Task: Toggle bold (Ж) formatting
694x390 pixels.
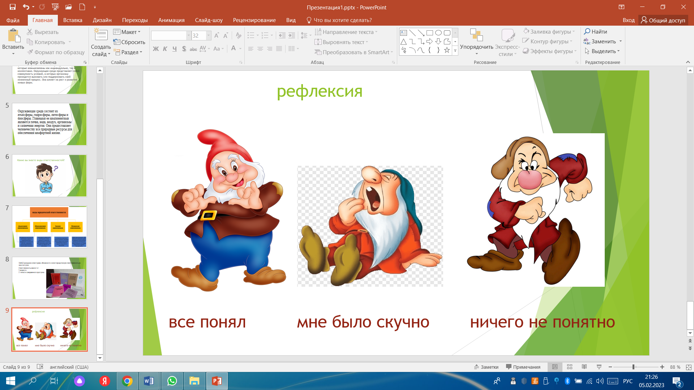Action: pyautogui.click(x=156, y=49)
